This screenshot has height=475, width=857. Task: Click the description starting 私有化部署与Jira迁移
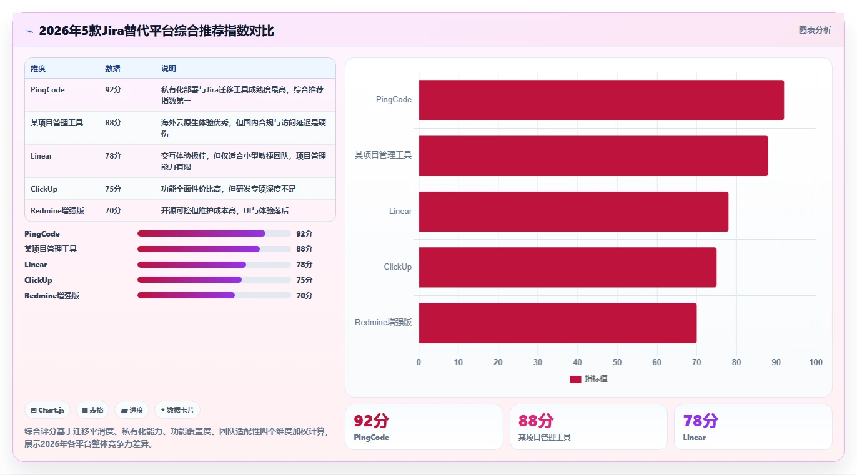click(x=244, y=95)
